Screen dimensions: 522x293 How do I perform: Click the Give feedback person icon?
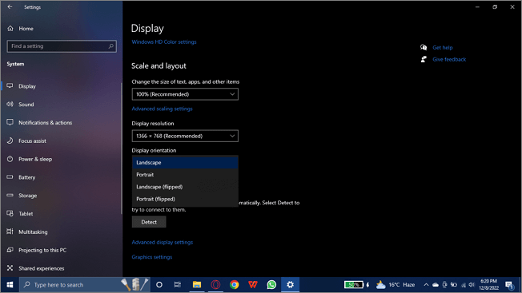coord(424,59)
